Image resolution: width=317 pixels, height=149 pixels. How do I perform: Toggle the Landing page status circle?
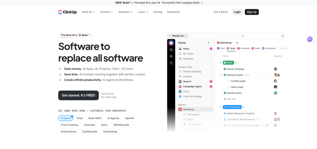(x=229, y=81)
